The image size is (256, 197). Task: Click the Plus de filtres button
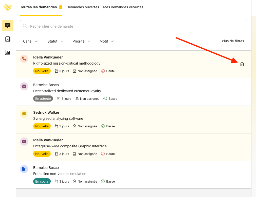(x=233, y=41)
